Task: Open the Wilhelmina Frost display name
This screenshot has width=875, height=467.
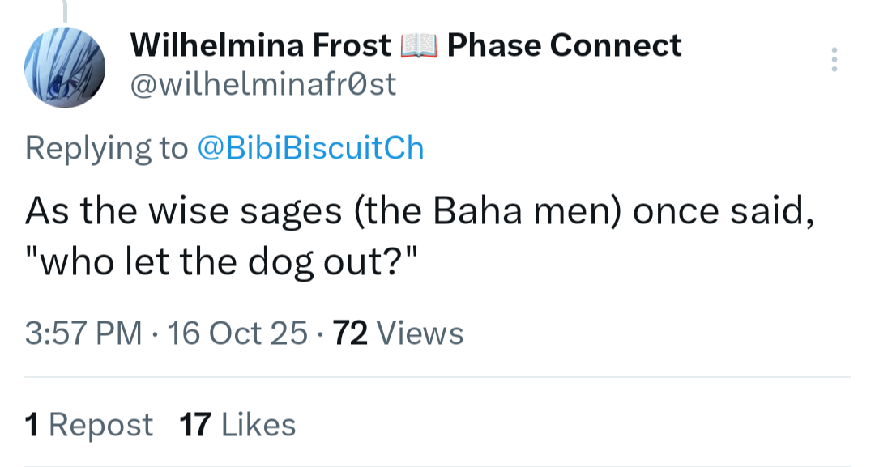Action: pos(261,45)
